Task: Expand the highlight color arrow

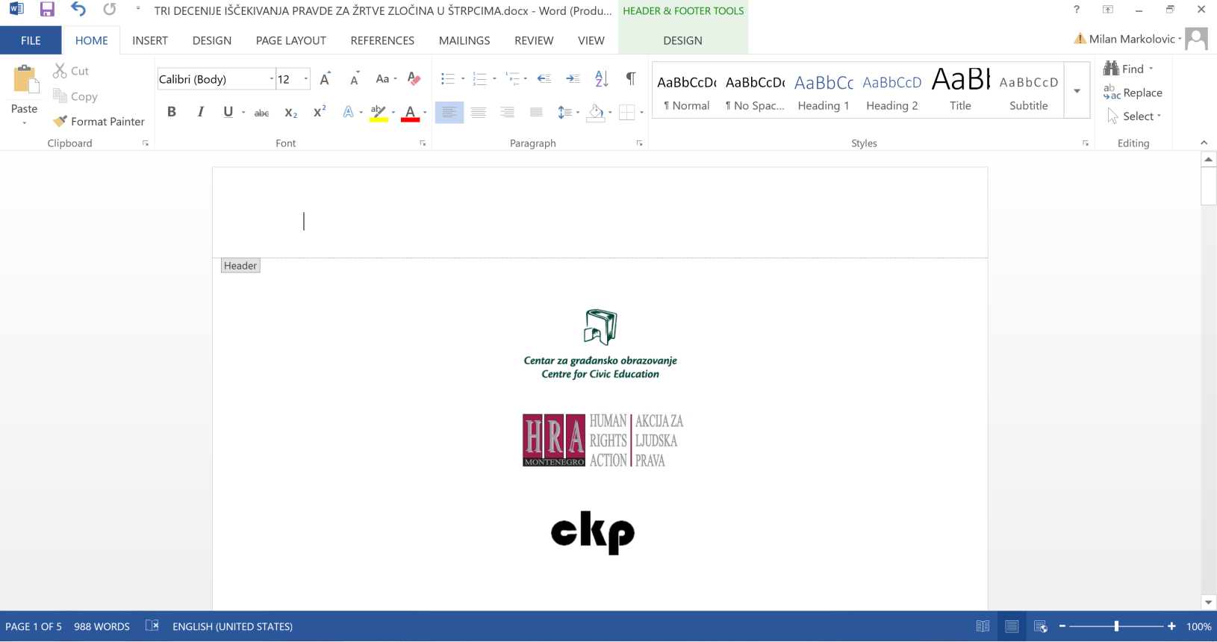Action: click(x=393, y=113)
